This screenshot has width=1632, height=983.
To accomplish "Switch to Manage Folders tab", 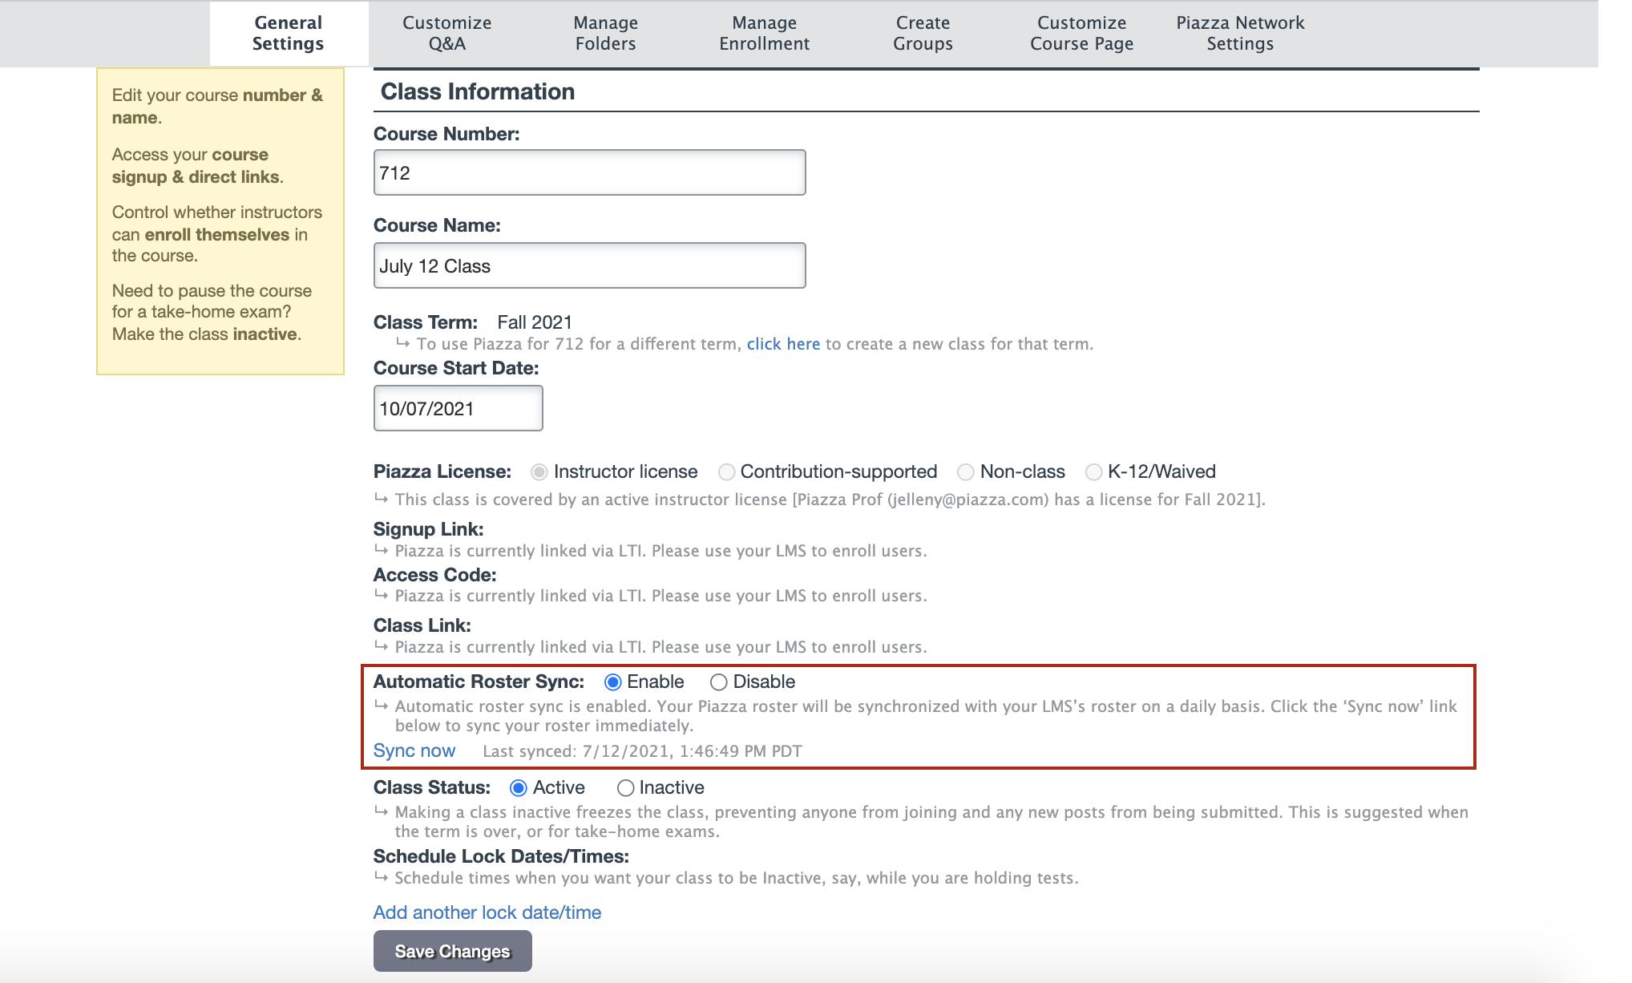I will [605, 33].
